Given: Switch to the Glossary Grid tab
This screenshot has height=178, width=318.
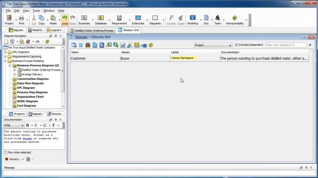Looking at the screenshot, I should point(129,30).
